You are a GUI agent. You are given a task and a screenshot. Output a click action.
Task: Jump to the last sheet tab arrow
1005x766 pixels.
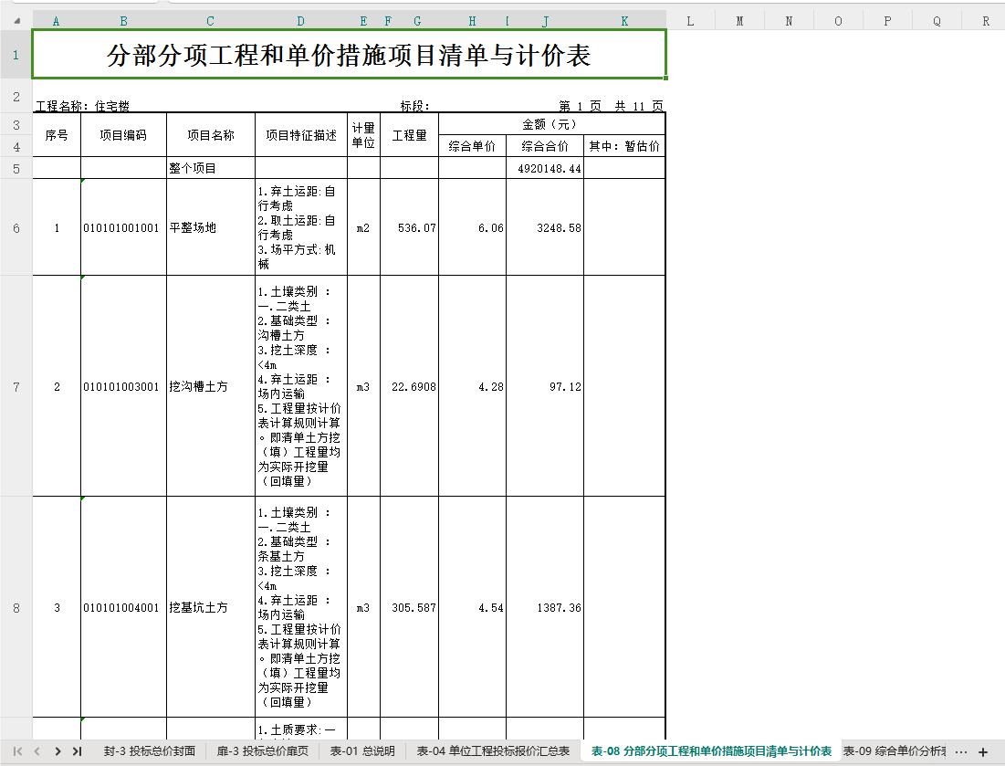click(77, 751)
